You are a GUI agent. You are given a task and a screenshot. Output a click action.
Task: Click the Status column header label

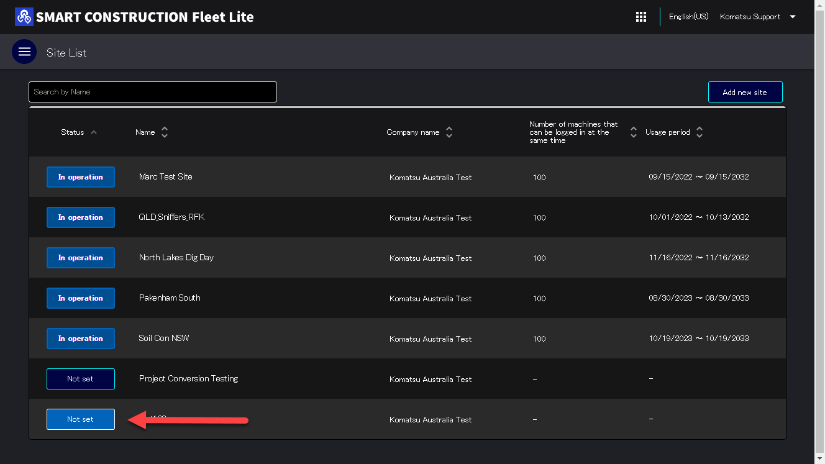pos(73,132)
